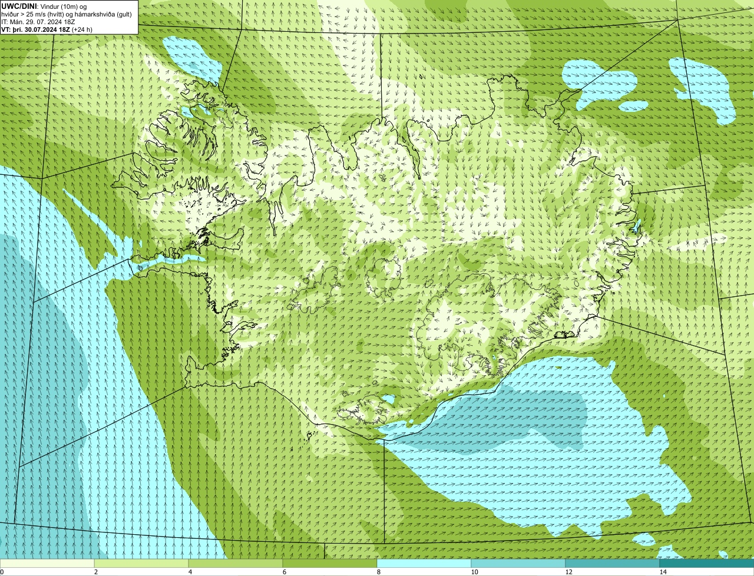
Task: Click the pale yellow 0–2 legend swatch
Action: click(47, 563)
